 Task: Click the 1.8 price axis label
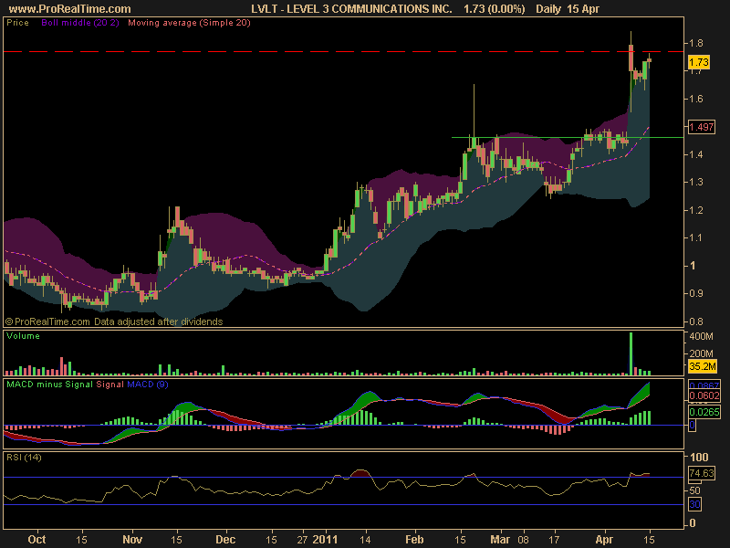coord(696,43)
